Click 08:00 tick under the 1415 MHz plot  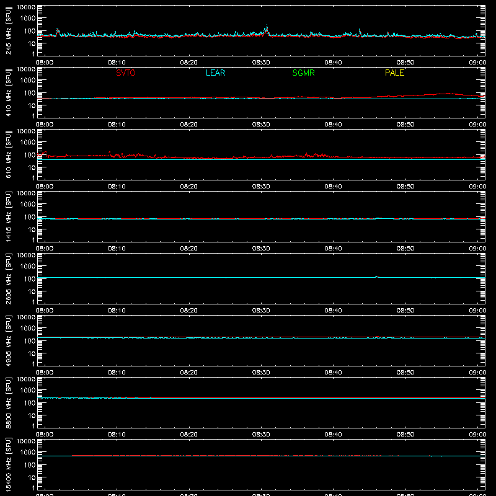click(x=45, y=249)
